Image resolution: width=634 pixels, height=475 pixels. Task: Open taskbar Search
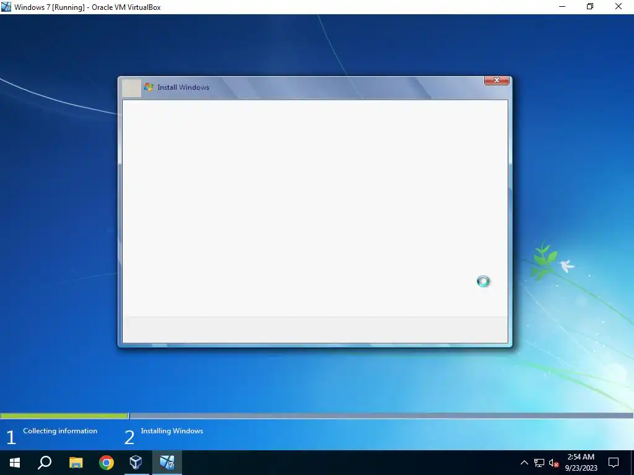[x=45, y=463]
